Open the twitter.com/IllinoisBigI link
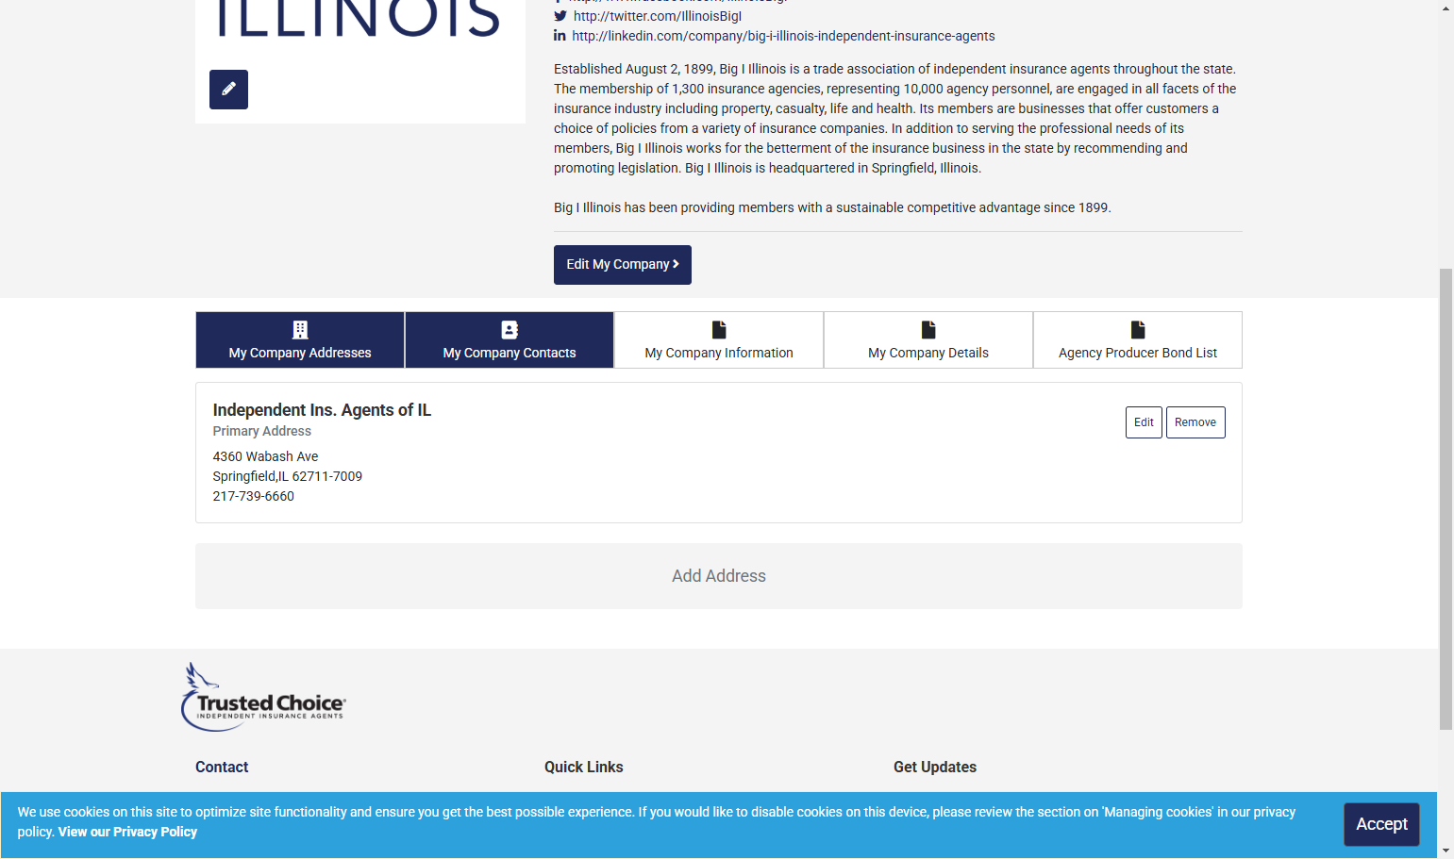Image resolution: width=1454 pixels, height=859 pixels. click(x=658, y=16)
